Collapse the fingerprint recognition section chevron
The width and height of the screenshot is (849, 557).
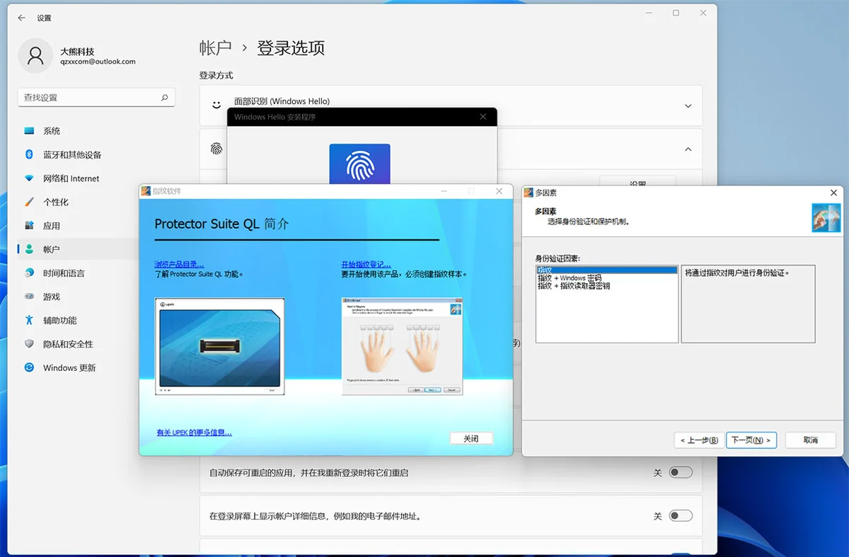coord(688,149)
